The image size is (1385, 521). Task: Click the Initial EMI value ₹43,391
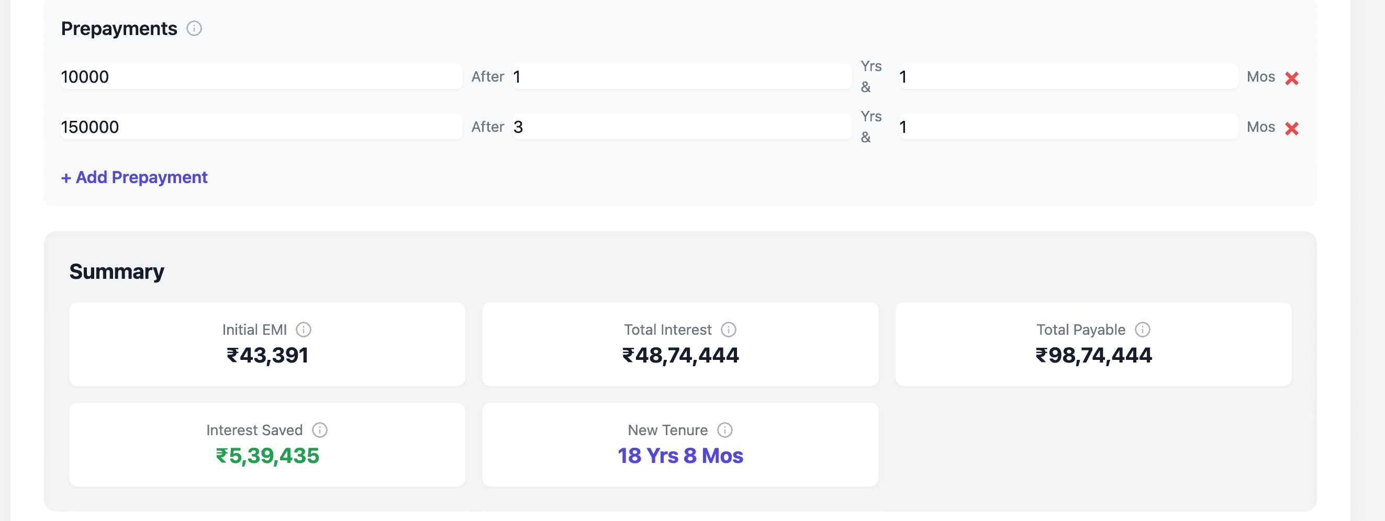point(267,355)
